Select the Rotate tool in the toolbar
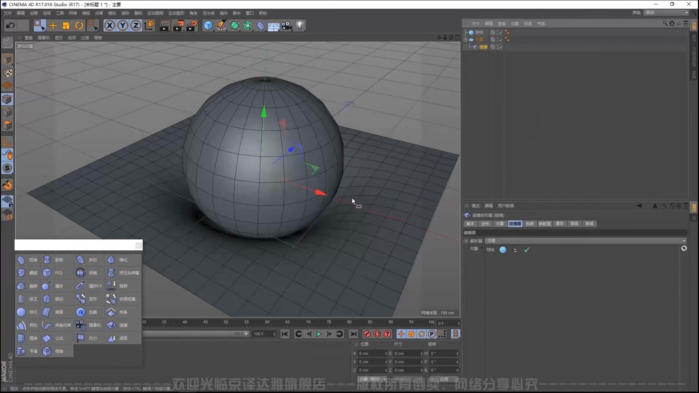This screenshot has height=393, width=699. 79,25
